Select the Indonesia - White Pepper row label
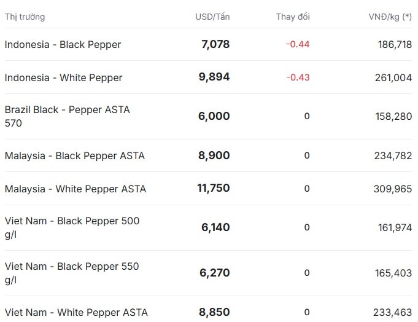 [63, 77]
